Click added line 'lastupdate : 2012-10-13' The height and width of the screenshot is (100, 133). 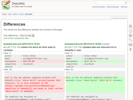coord(95,61)
